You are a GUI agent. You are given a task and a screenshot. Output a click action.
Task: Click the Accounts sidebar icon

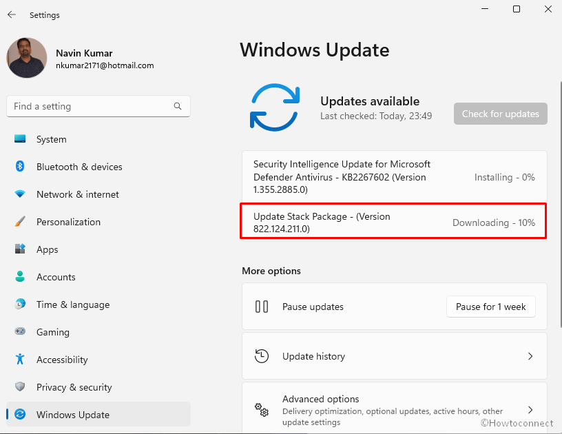[21, 277]
